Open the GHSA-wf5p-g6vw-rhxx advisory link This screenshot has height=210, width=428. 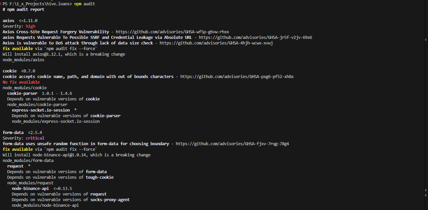tap(172, 32)
